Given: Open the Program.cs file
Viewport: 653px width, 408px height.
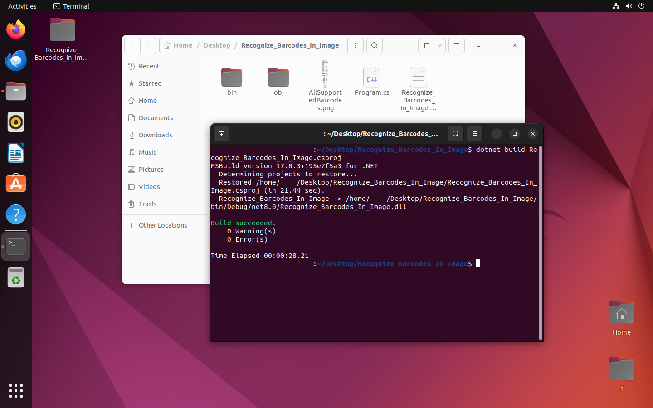Looking at the screenshot, I should pyautogui.click(x=372, y=79).
